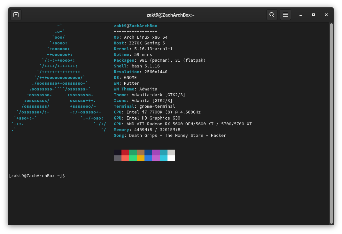Open terminal search

coord(272,15)
